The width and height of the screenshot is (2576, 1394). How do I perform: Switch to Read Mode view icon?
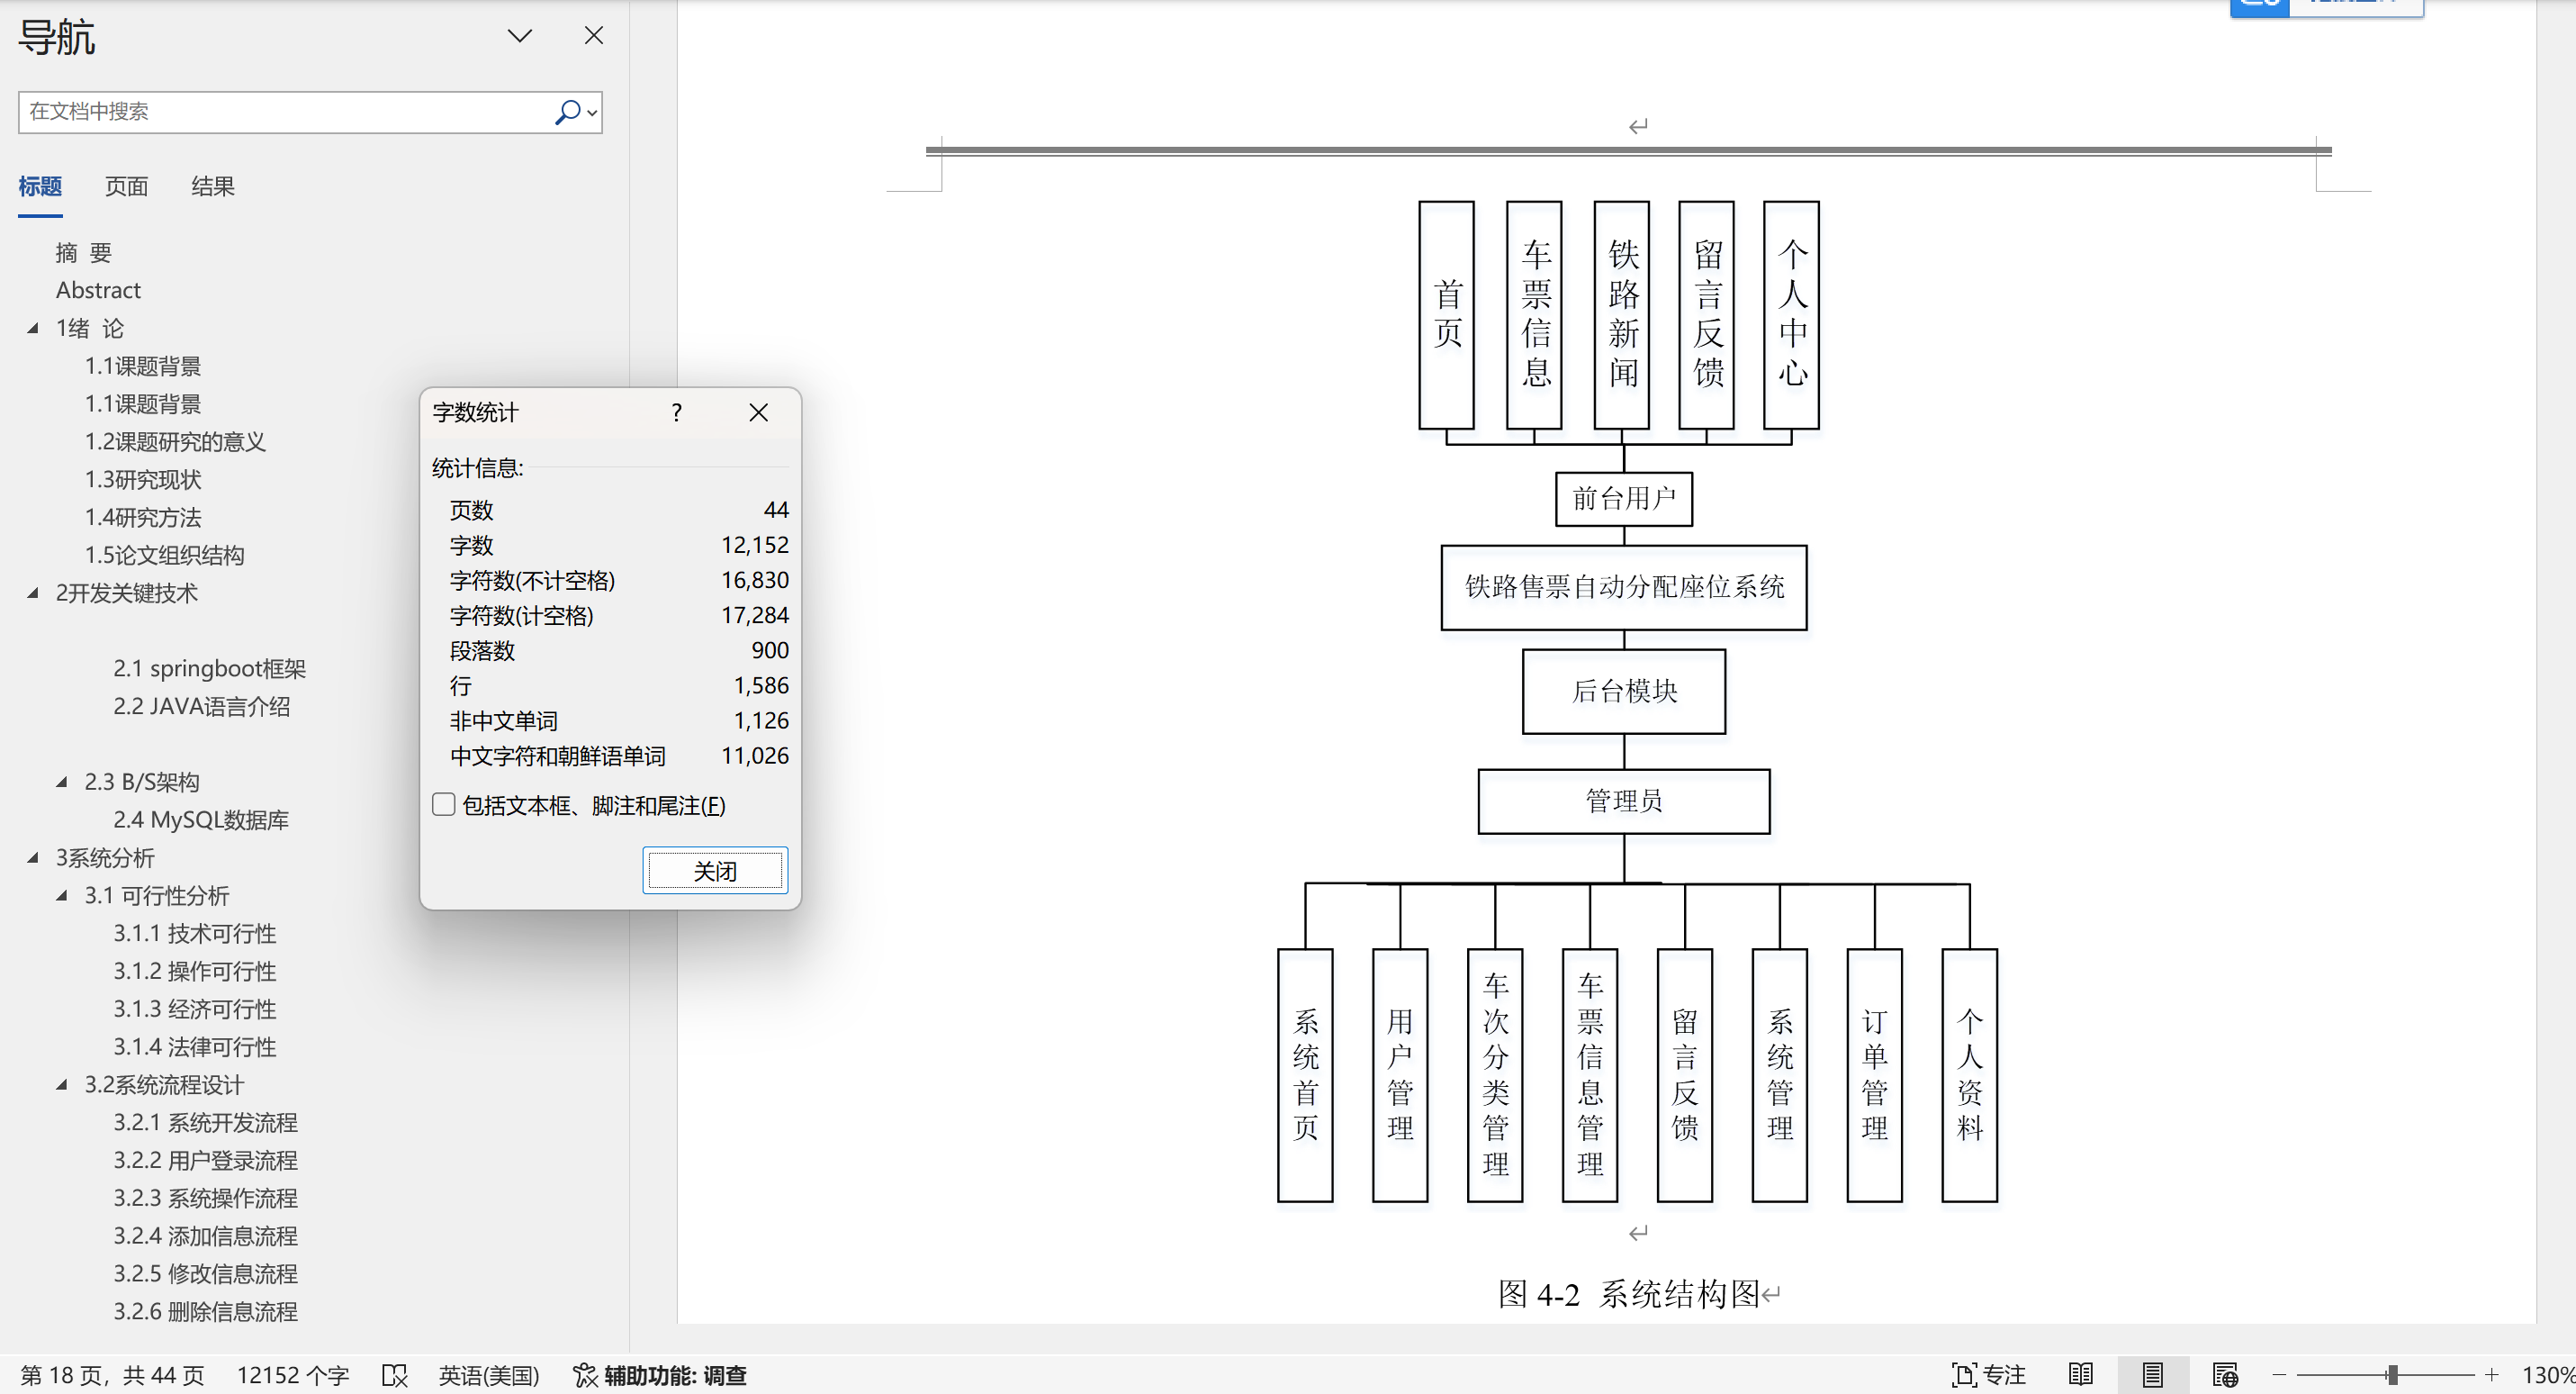coord(2081,1376)
